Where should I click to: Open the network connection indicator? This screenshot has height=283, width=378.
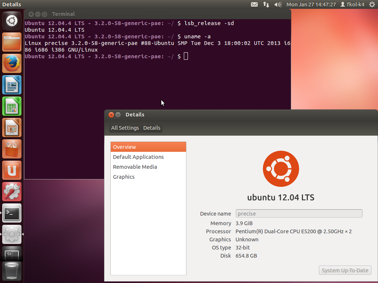266,4
